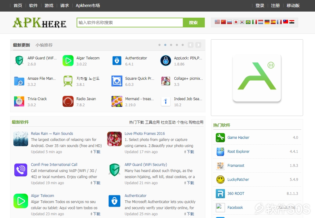Click the Love Photo Frames rose thumbnail
Viewport: 315px width, 218px height.
[114, 139]
